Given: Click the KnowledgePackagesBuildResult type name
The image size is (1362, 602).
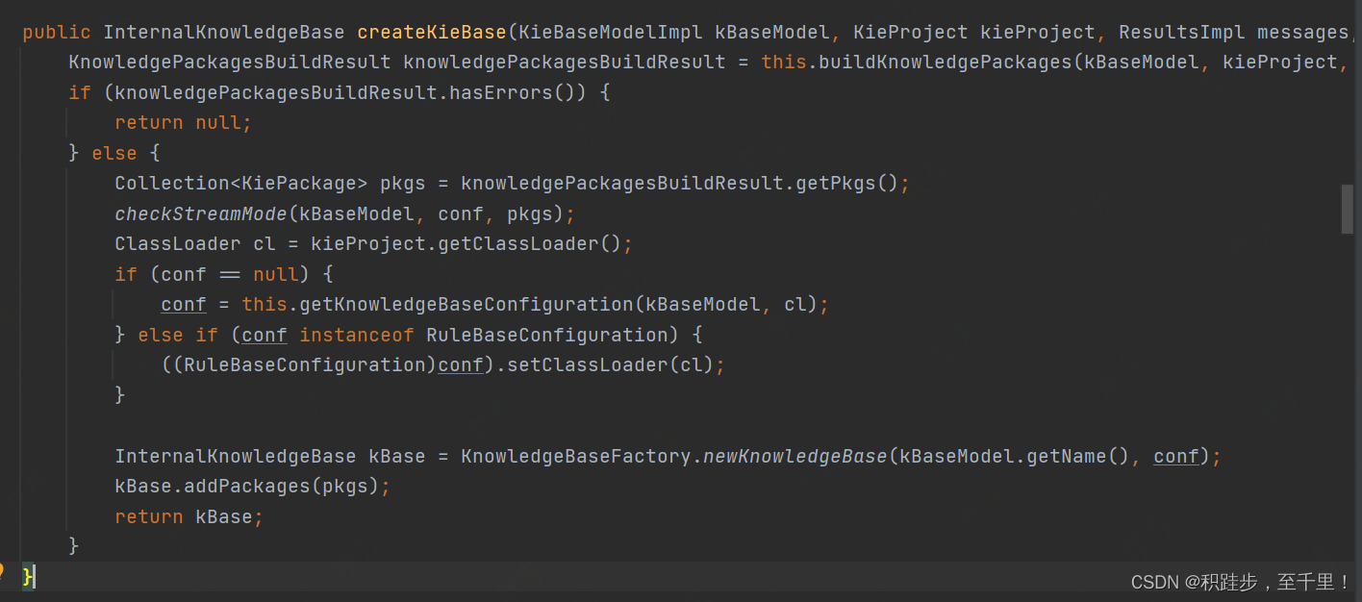Looking at the screenshot, I should (x=230, y=63).
